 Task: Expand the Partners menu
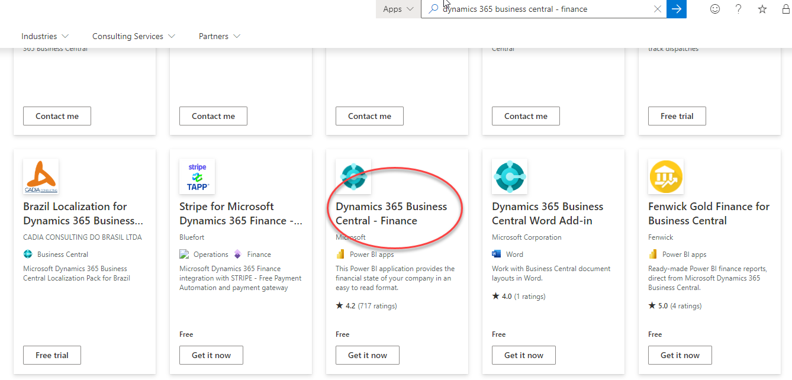[x=220, y=36]
